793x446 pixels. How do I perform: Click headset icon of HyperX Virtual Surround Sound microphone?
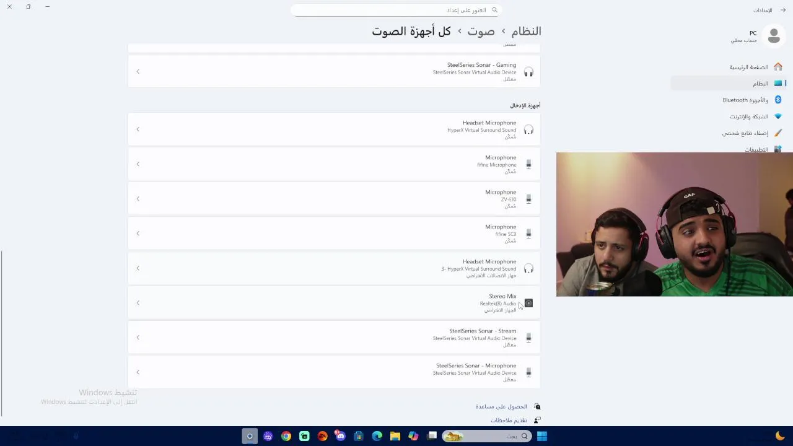528,129
